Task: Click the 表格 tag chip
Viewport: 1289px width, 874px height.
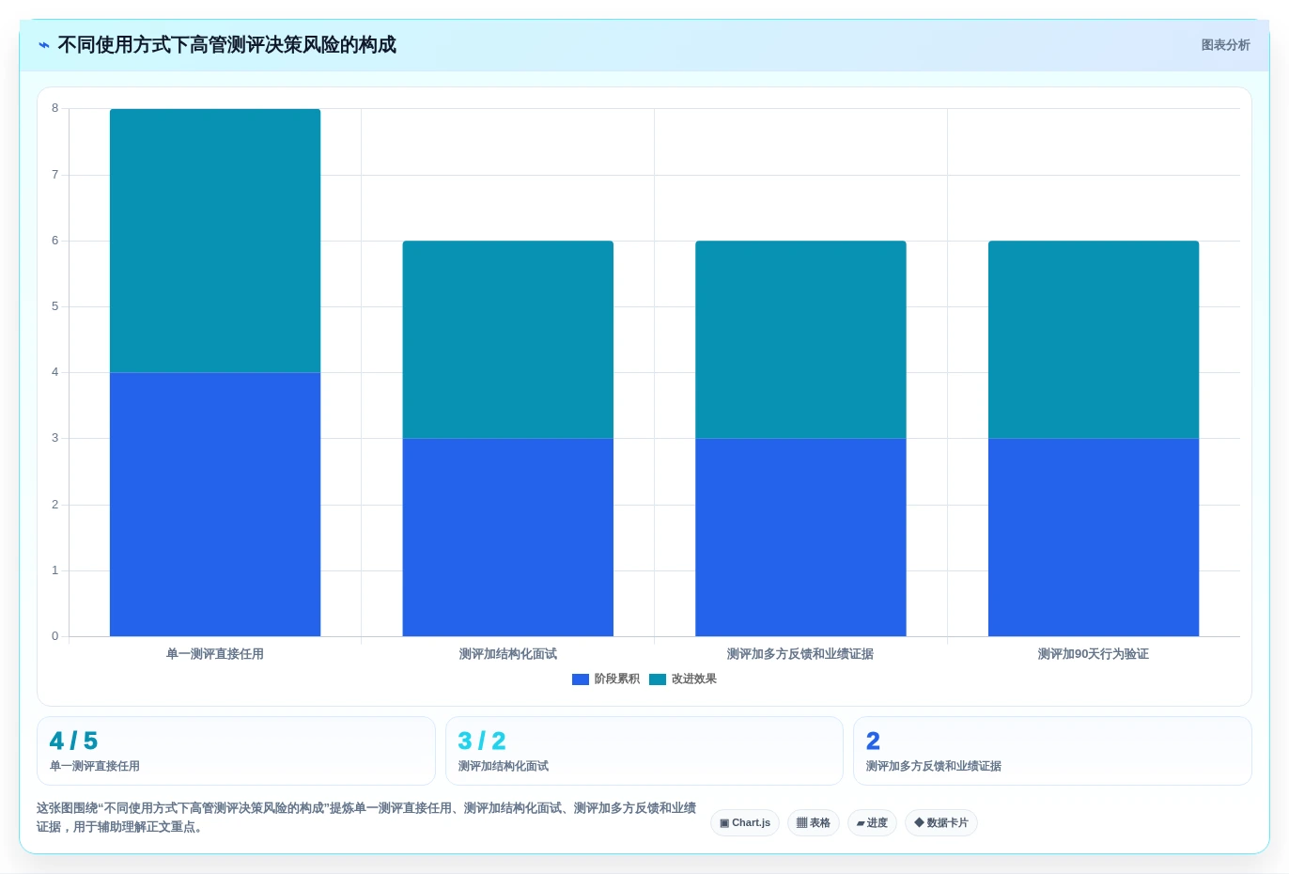Action: click(x=814, y=823)
